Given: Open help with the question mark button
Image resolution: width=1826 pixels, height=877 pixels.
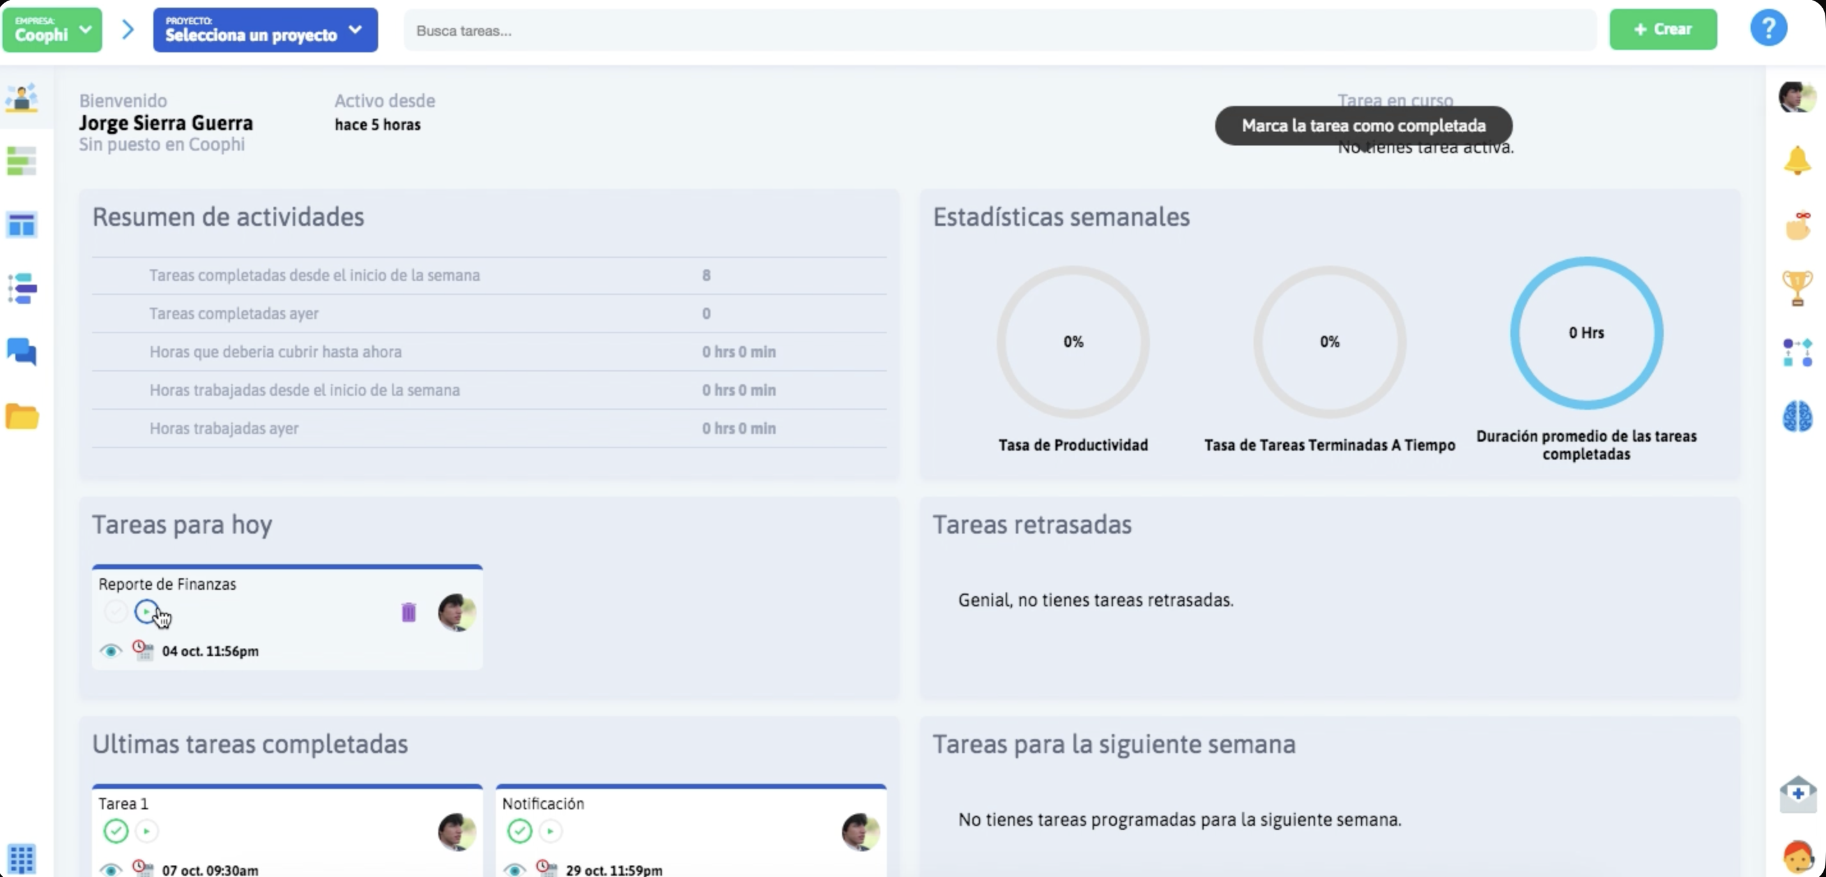Looking at the screenshot, I should click(x=1768, y=28).
